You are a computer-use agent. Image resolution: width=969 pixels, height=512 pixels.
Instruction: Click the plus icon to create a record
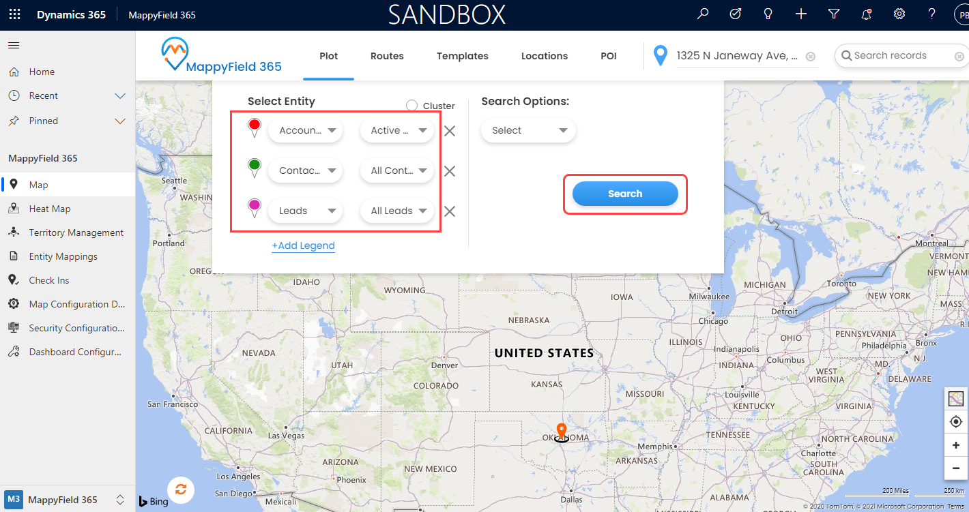801,14
